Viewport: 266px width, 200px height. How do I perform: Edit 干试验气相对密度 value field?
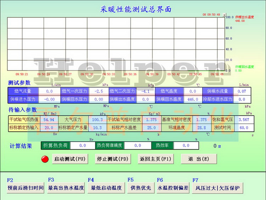(151, 120)
